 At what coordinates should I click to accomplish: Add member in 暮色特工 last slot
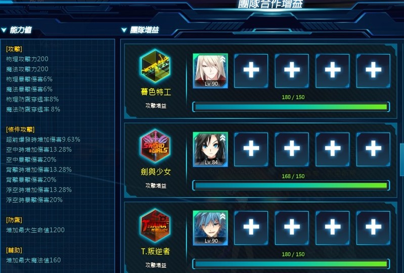[373, 71]
